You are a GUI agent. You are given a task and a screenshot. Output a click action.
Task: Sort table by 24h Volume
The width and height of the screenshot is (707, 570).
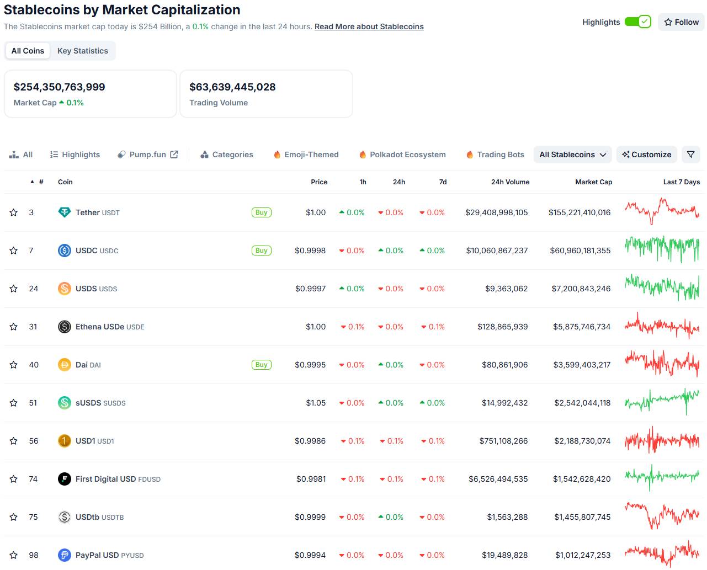(x=510, y=182)
